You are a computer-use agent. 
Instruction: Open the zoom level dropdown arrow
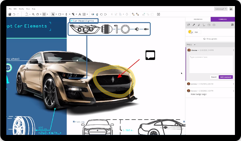pyautogui.click(x=29, y=14)
